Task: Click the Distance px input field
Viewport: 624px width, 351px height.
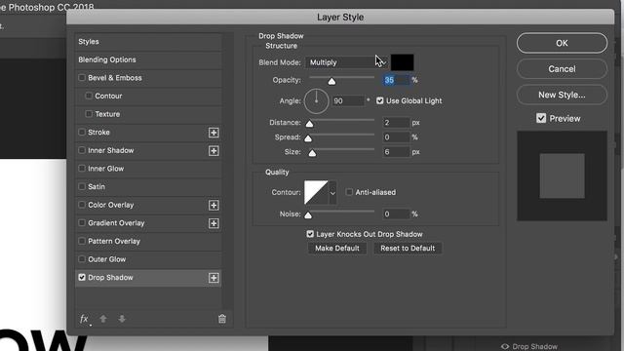Action: (396, 123)
